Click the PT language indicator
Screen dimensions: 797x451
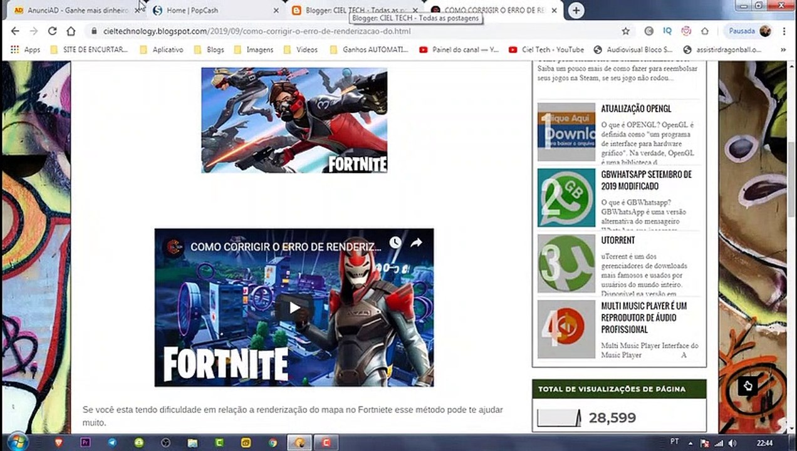675,442
